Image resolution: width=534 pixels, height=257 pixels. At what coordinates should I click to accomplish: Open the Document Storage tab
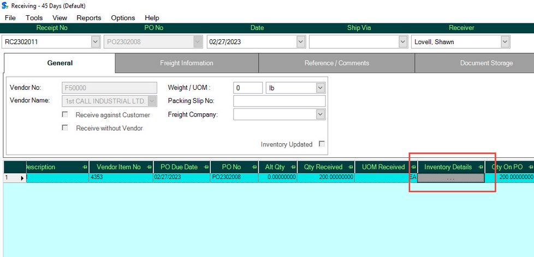(x=486, y=63)
